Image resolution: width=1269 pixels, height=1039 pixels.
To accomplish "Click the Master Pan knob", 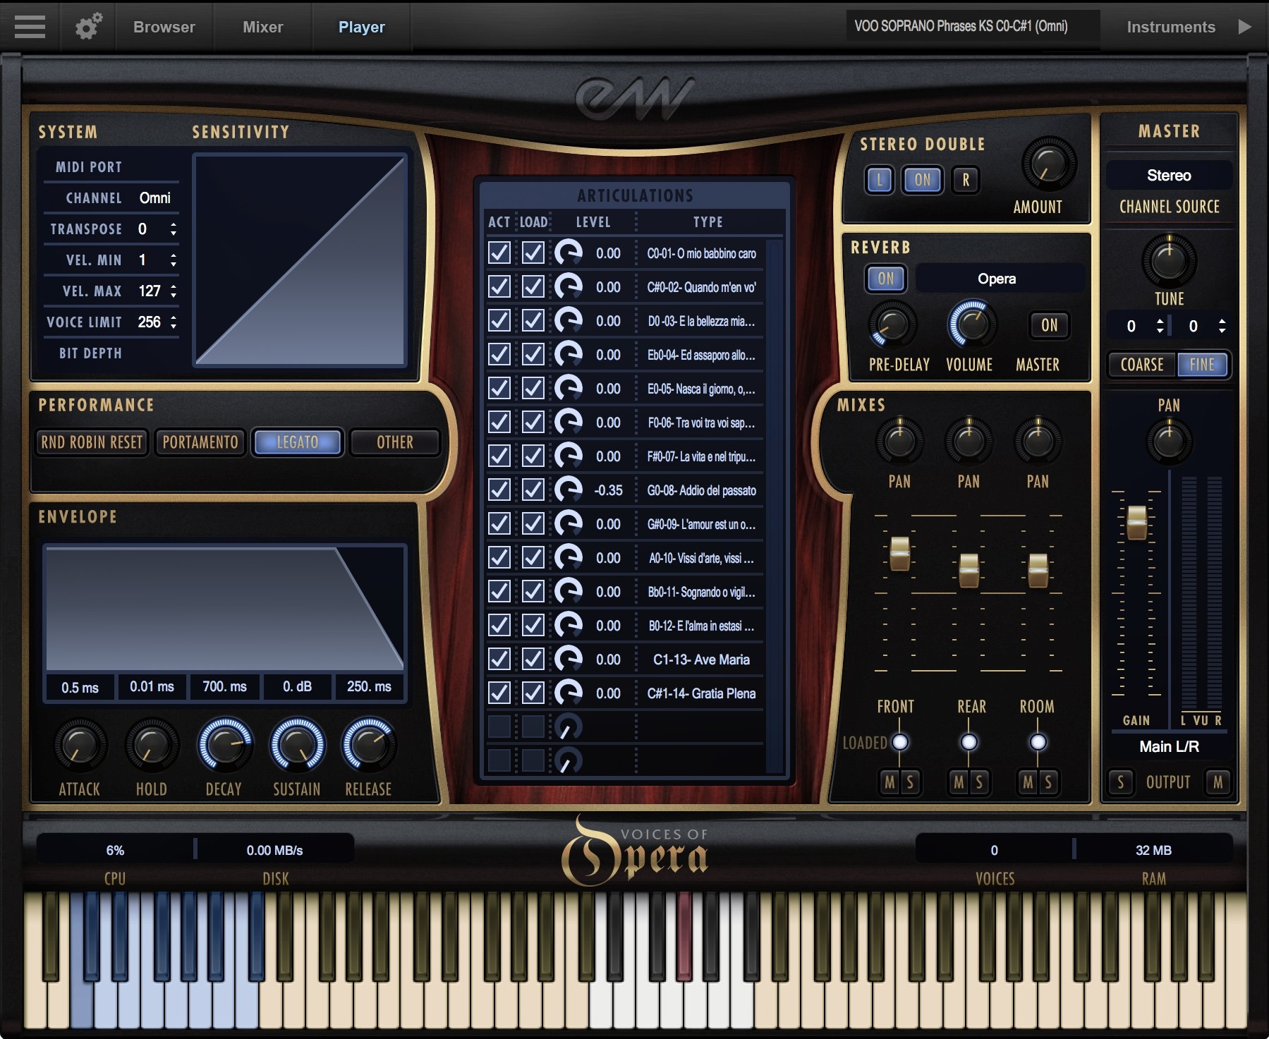I will pos(1169,441).
